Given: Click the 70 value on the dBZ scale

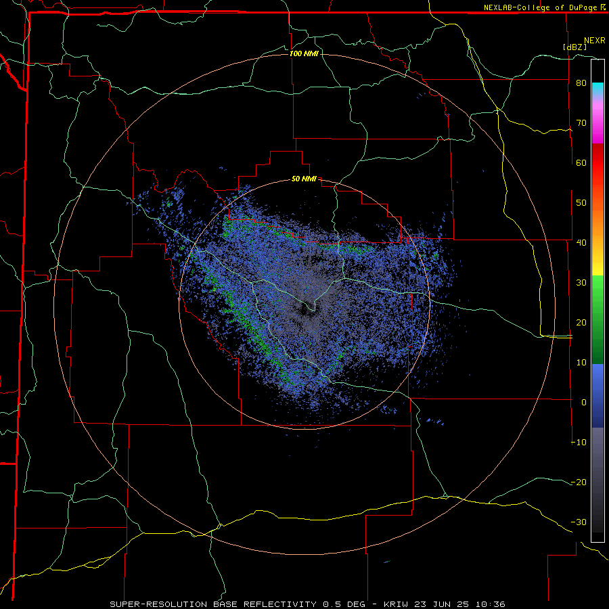Looking at the screenshot, I should click(x=581, y=123).
